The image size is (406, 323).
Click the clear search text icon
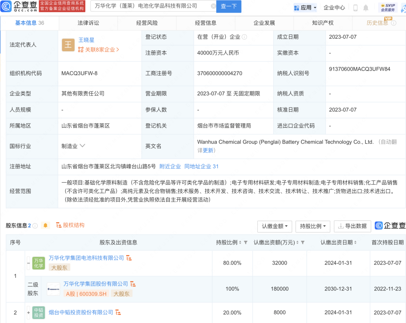[x=214, y=6]
